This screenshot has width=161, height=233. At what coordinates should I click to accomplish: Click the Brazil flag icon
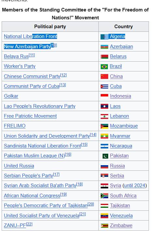point(104,67)
